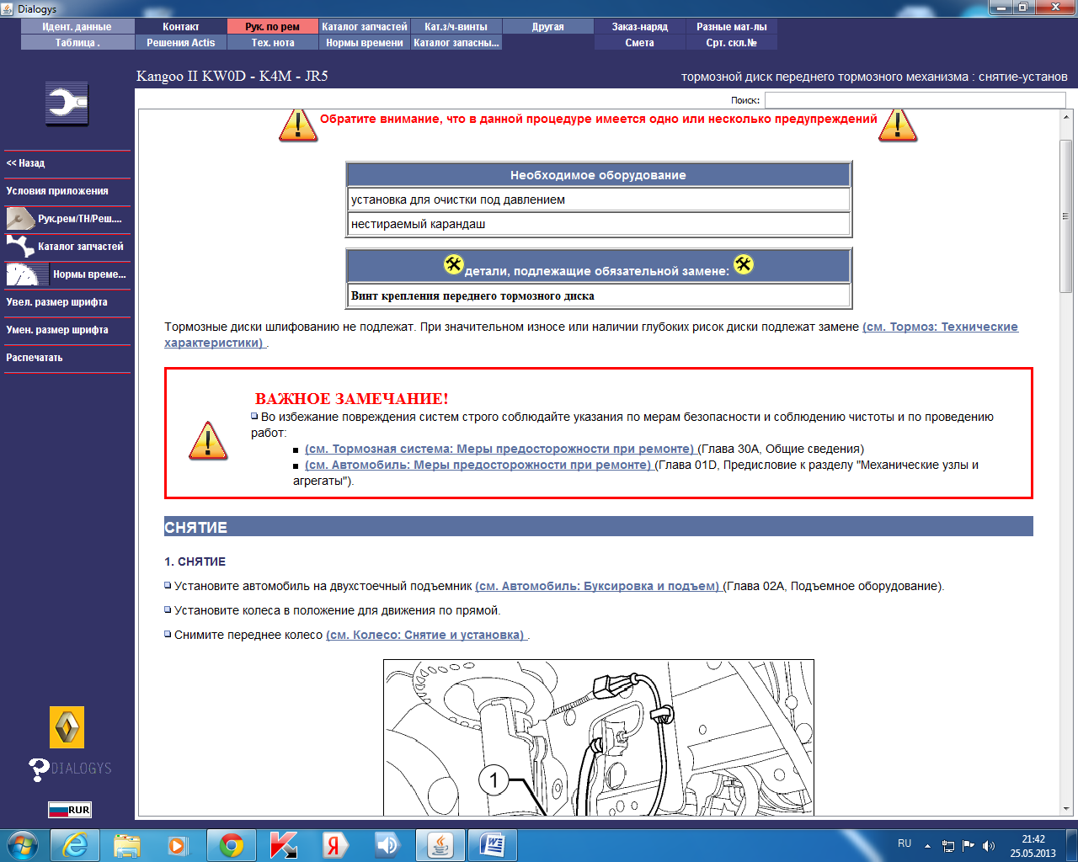This screenshot has height=862, width=1078.
Task: Open the 'Заказ-наряд' tab
Action: coord(640,27)
